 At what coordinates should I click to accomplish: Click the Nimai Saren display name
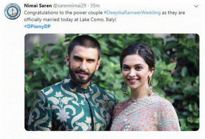coord(38,6)
